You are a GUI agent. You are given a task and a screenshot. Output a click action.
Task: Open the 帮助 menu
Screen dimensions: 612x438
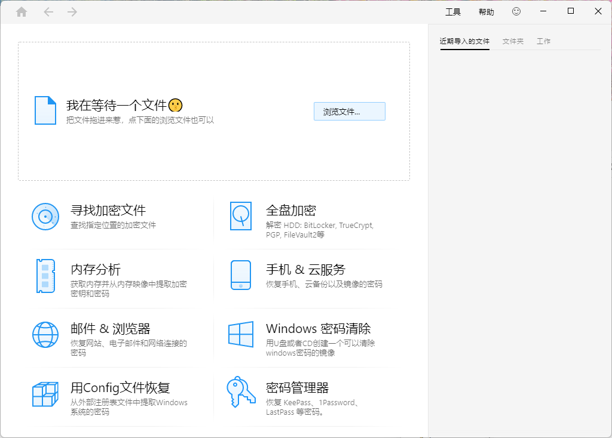pyautogui.click(x=486, y=11)
